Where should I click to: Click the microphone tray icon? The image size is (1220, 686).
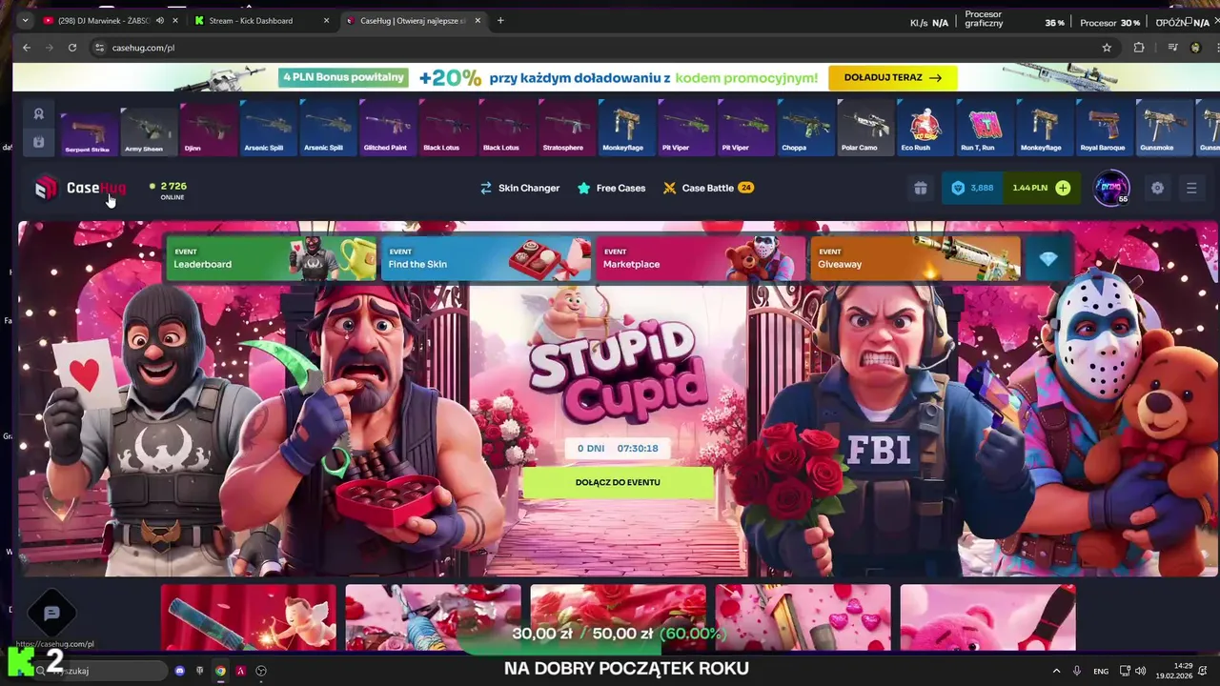point(1077,671)
